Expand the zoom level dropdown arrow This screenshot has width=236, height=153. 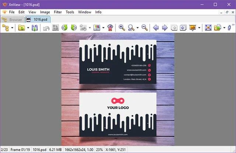138,28
